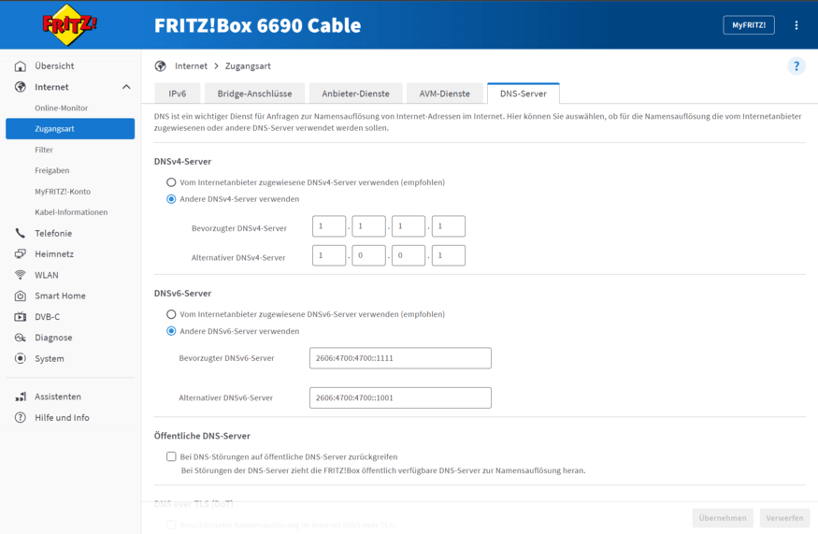Image resolution: width=818 pixels, height=534 pixels.
Task: Switch to the AVM-Dienste tab
Action: tap(444, 94)
